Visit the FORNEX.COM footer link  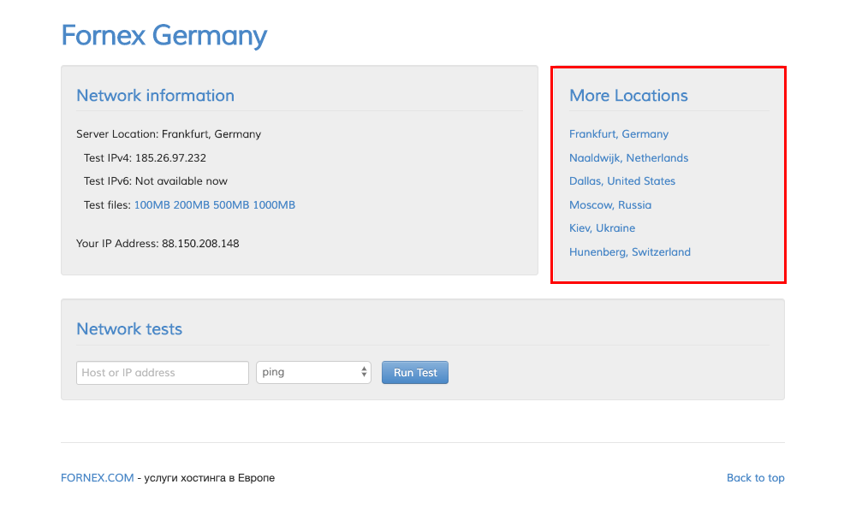[x=98, y=478]
